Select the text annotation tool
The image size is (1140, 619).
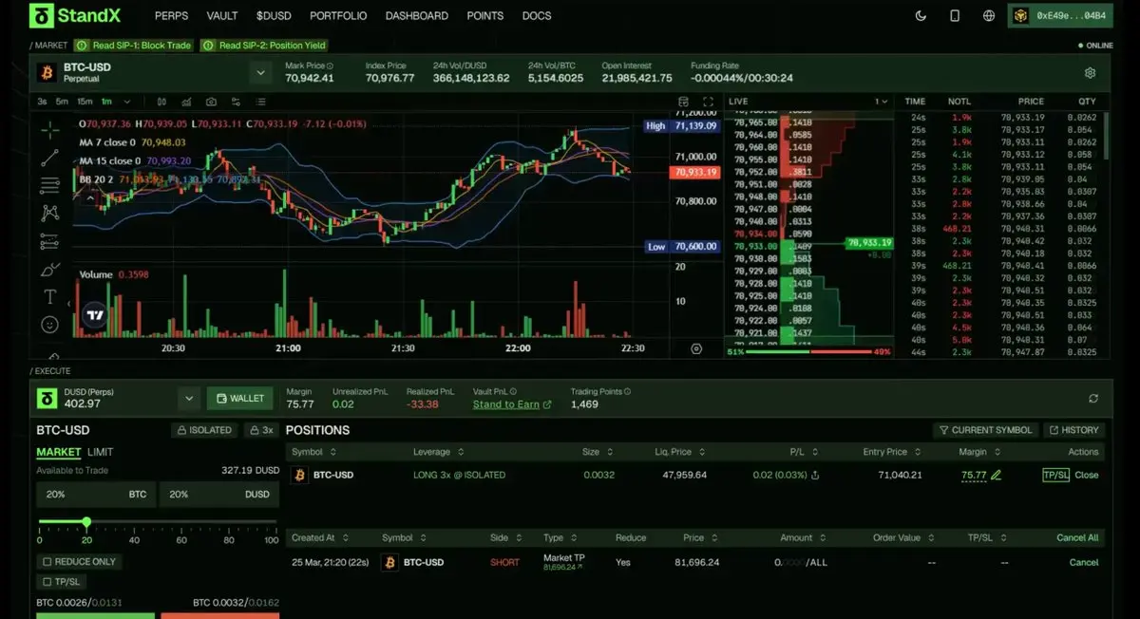click(x=50, y=297)
